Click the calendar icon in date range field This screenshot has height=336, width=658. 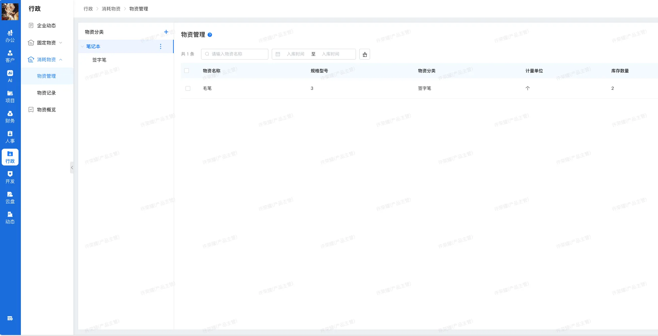point(278,54)
